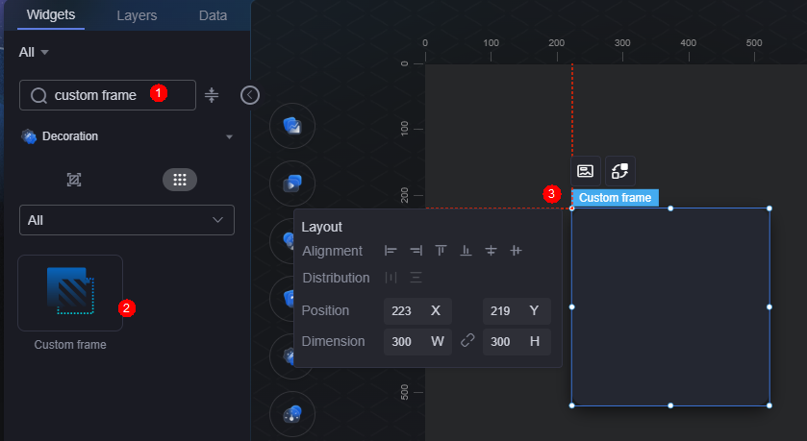Open the All category dropdown at top

tap(34, 52)
